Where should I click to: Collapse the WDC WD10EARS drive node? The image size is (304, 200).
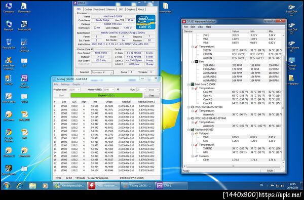pos(188,107)
